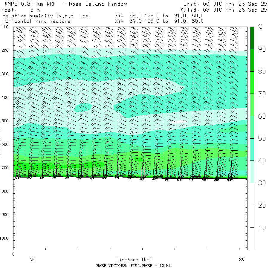Click the Fcst 8 h forecast label
The image size is (269, 269).
coord(21,10)
